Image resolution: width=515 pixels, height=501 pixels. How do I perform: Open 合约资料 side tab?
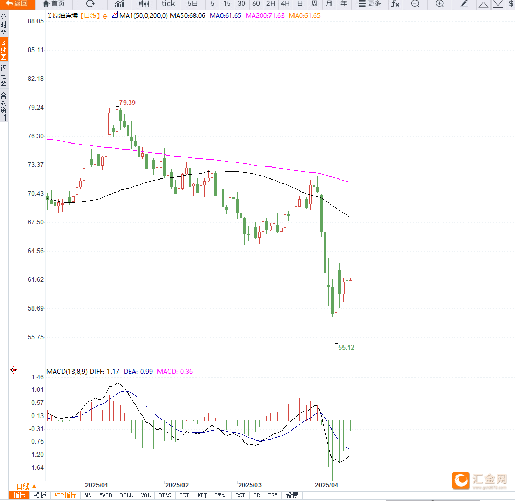click(x=4, y=106)
